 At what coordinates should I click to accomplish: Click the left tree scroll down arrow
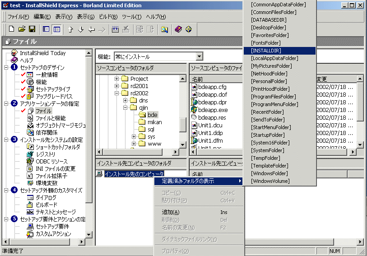[x=89, y=234]
